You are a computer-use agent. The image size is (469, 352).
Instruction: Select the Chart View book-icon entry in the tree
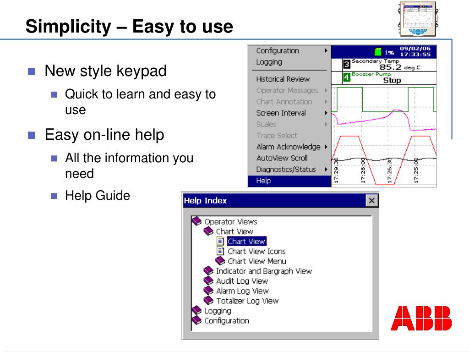[234, 231]
